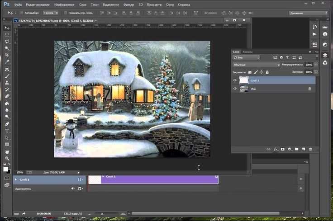Click the status bar arrow button
This screenshot has width=333, height=221.
[x=78, y=173]
